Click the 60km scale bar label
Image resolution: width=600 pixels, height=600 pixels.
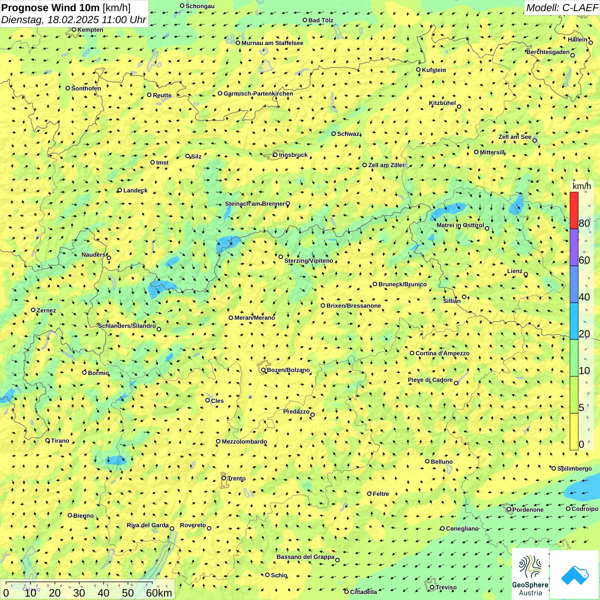click(x=159, y=593)
